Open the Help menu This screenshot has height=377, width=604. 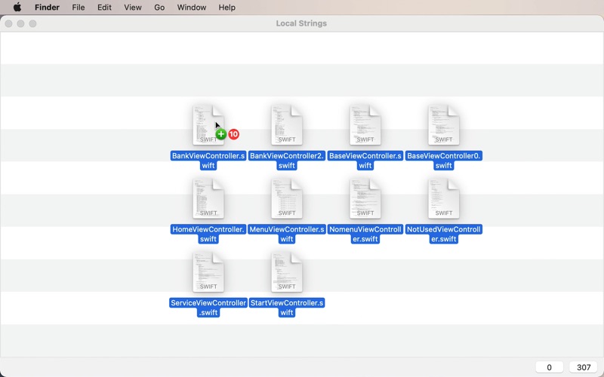click(227, 8)
